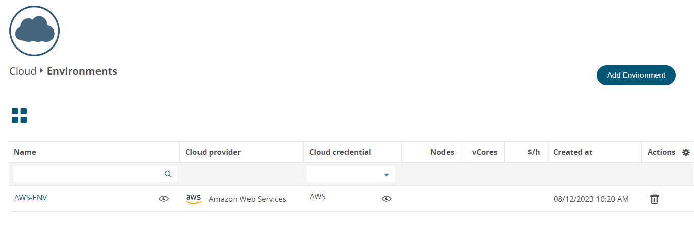The width and height of the screenshot is (694, 232).
Task: Click the name filter search icon
Action: click(168, 174)
